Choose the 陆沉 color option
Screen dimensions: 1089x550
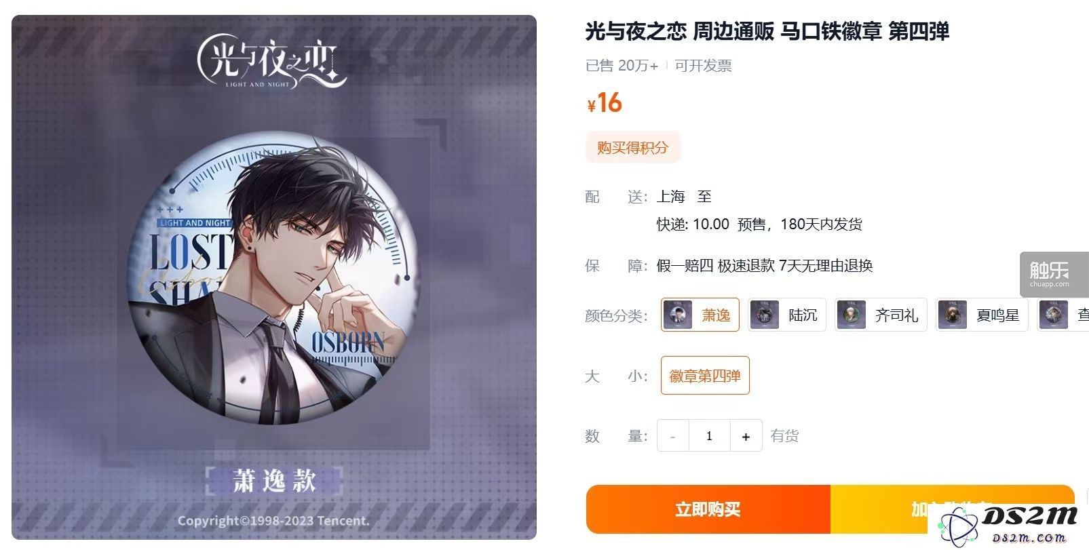click(787, 315)
